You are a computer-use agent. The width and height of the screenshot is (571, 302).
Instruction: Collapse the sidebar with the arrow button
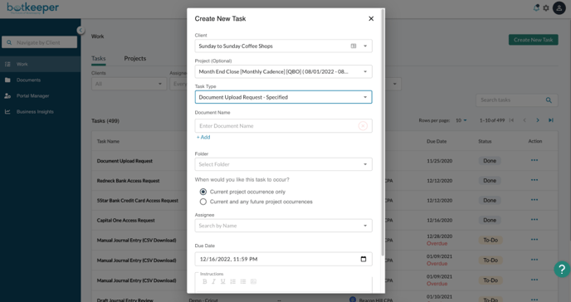tap(81, 30)
